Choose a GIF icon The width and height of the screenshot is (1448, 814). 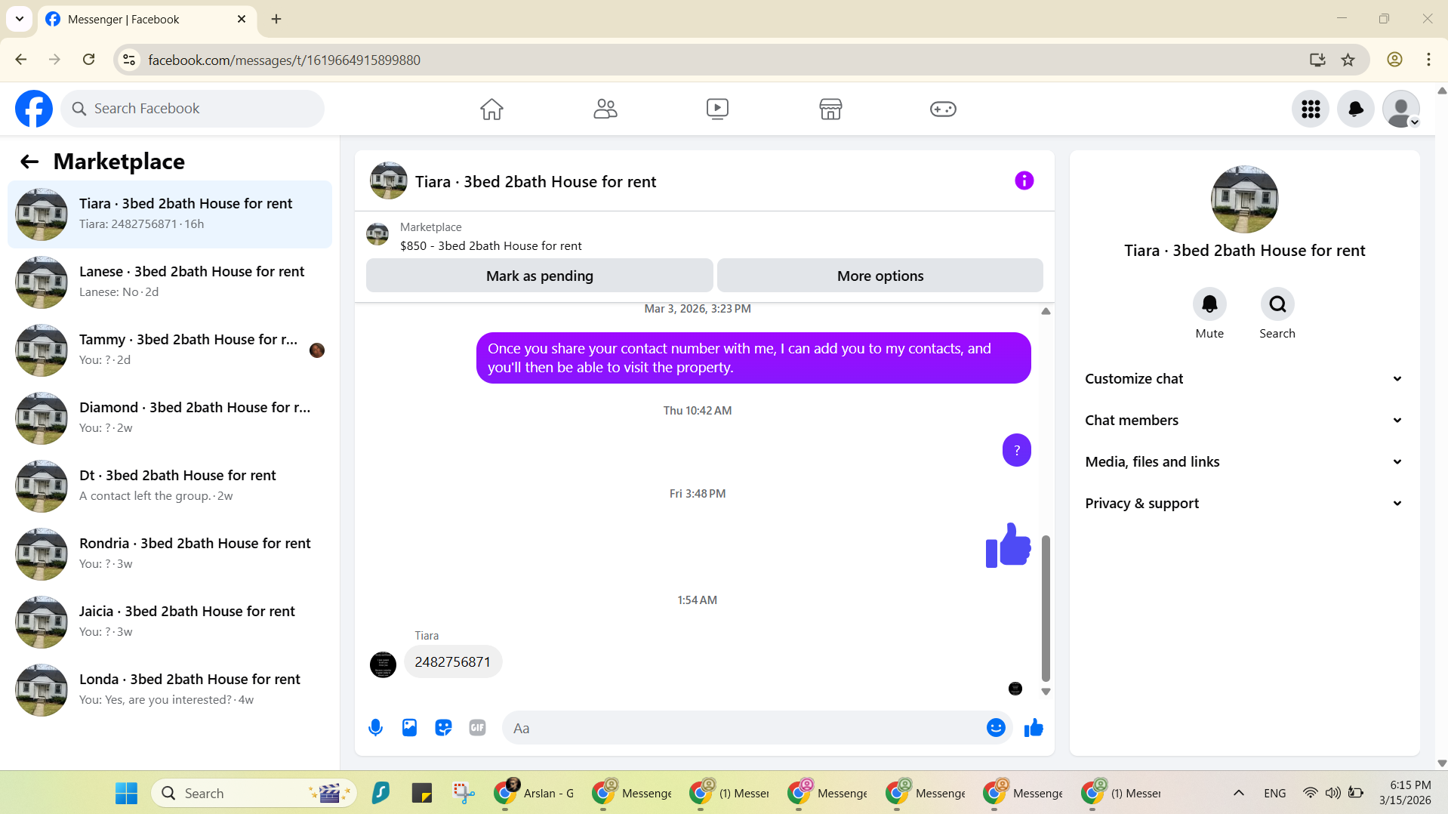[x=477, y=728]
